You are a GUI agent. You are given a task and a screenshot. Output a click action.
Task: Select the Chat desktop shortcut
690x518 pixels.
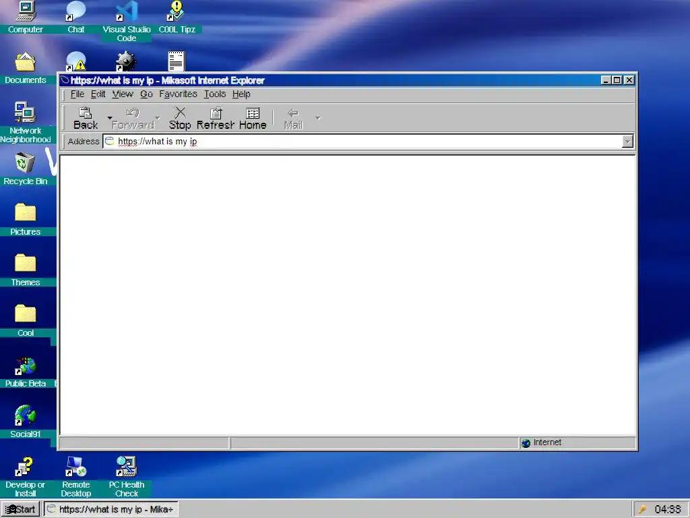(x=75, y=17)
